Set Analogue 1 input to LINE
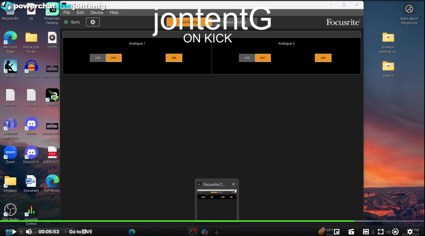This screenshot has width=425, height=236. (x=98, y=58)
